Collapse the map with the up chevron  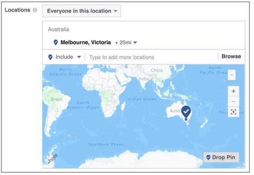tap(232, 75)
